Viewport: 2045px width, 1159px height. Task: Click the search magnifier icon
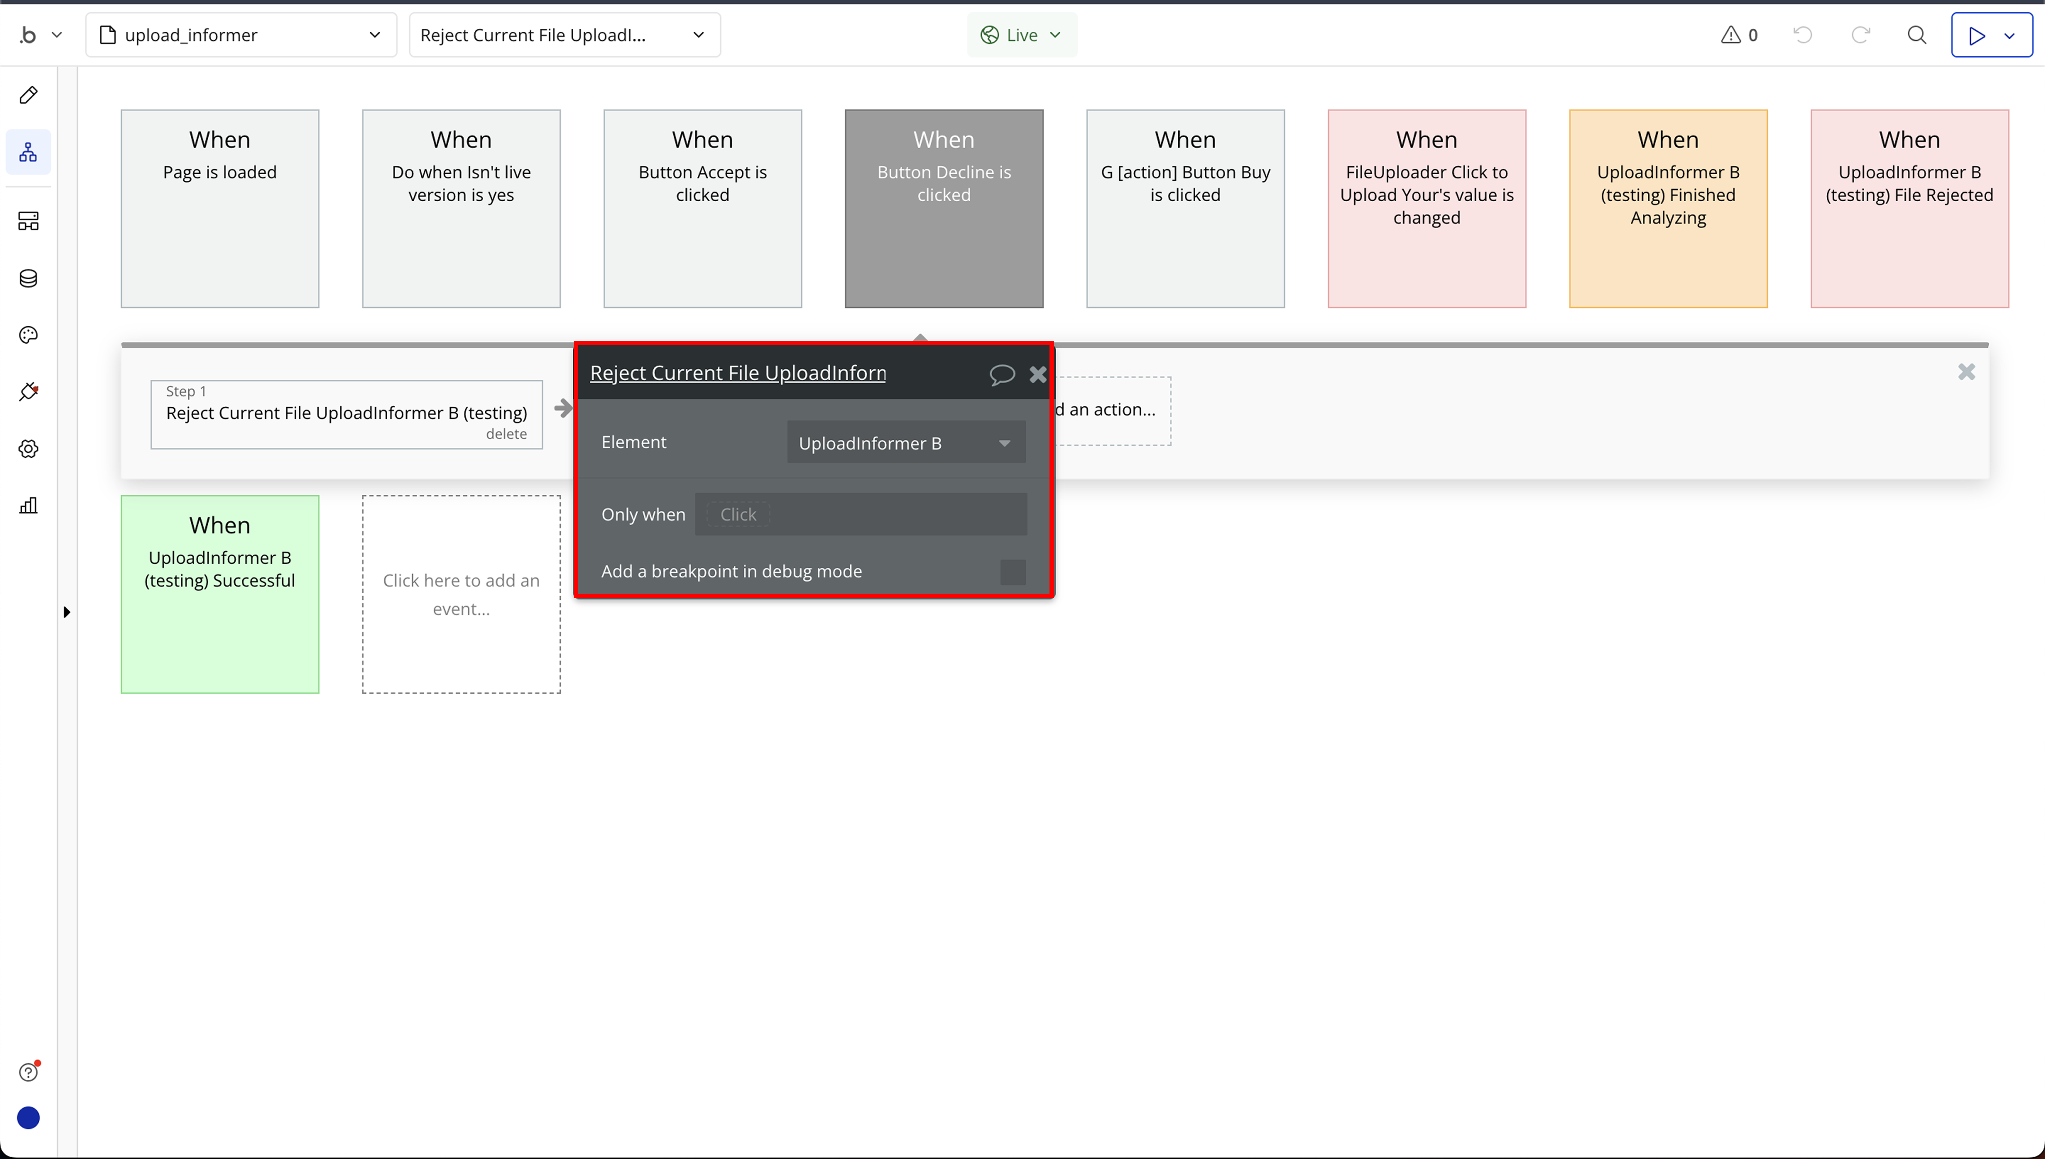(x=1917, y=35)
